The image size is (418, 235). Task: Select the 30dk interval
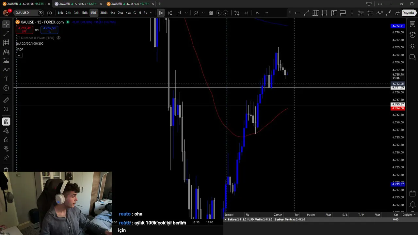point(104,13)
